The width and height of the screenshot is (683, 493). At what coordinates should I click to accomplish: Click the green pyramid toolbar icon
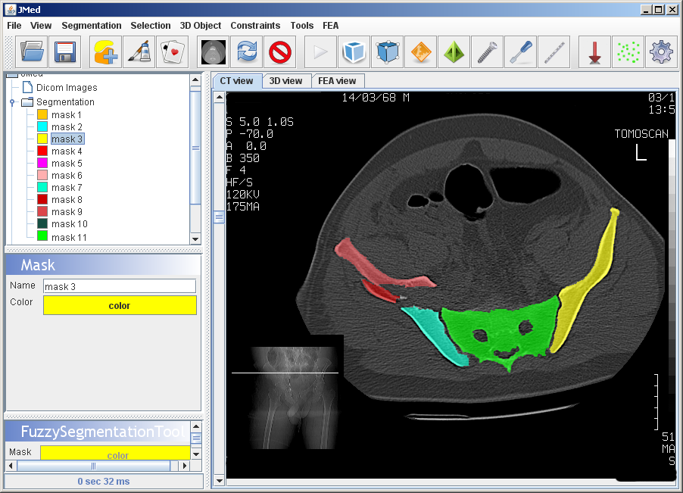tap(454, 52)
